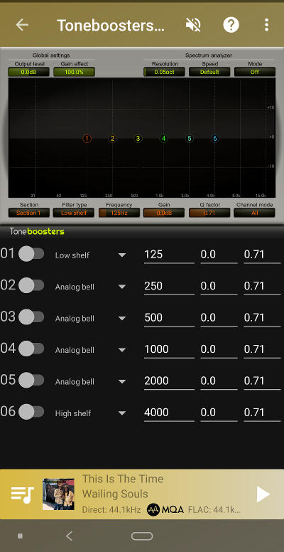Open the three-dot overflow menu
The height and width of the screenshot is (552, 284).
[266, 25]
